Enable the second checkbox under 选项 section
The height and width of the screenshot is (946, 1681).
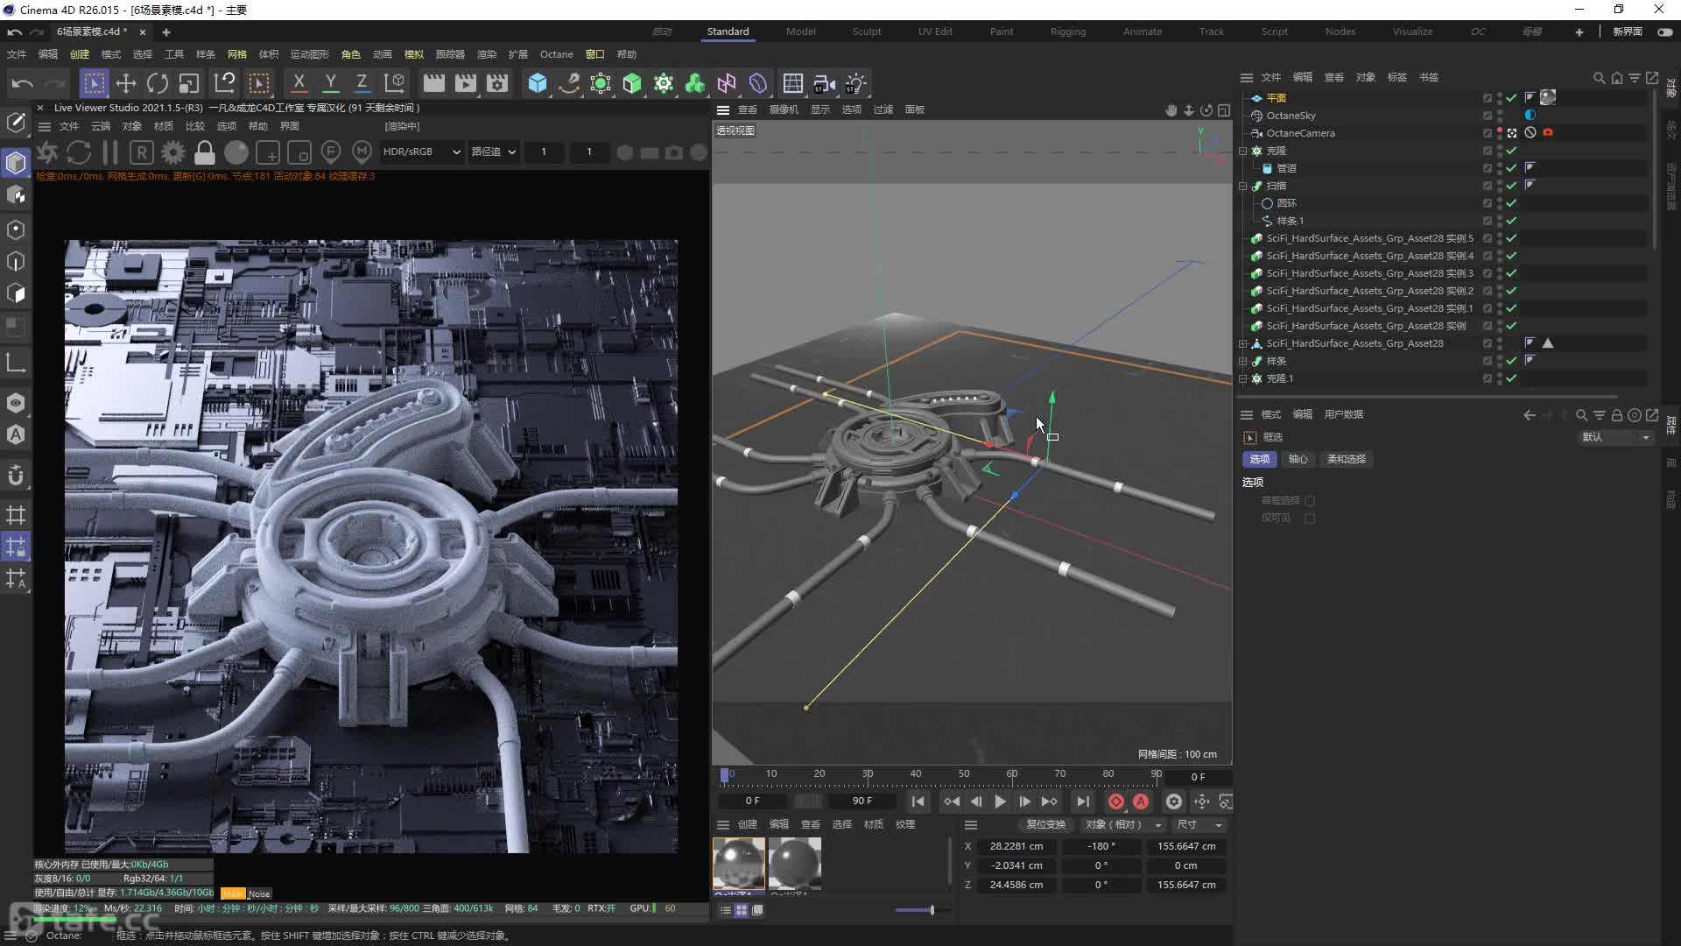pos(1310,519)
